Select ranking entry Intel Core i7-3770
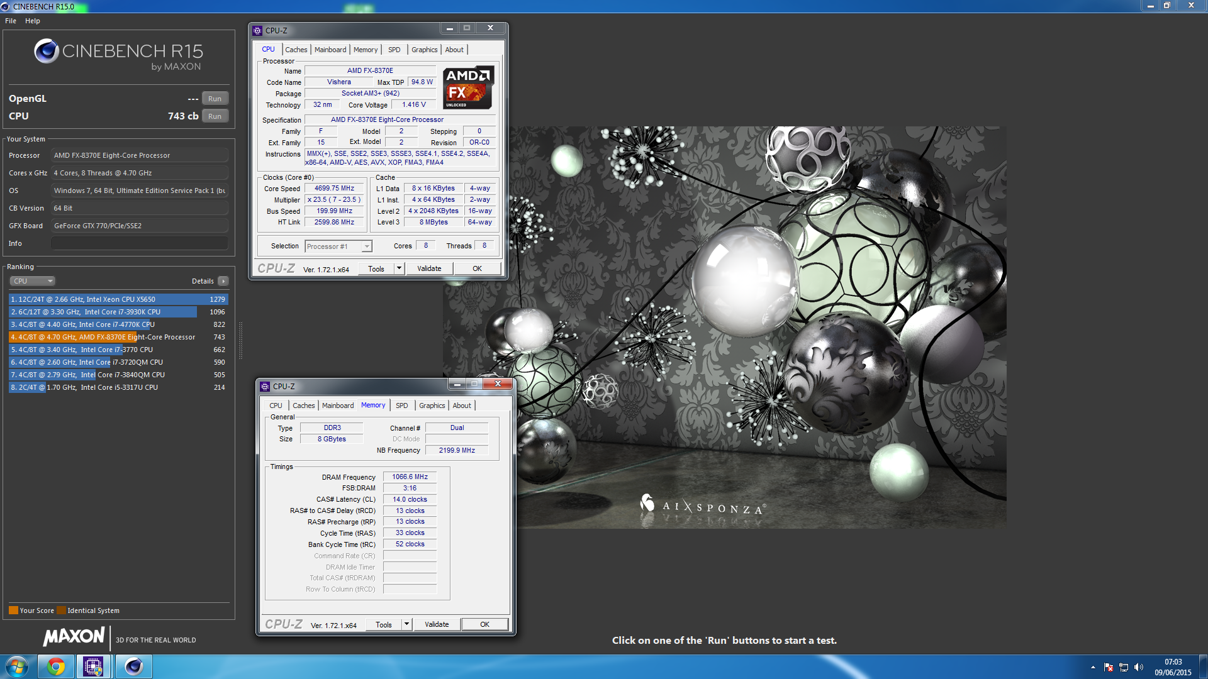 118,350
